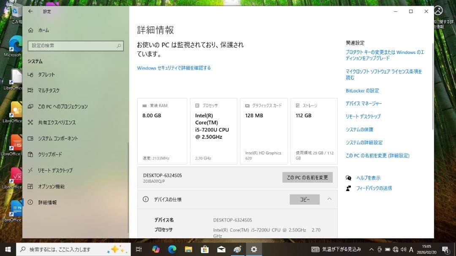The width and height of the screenshot is (456, 256).
Task: Open Advanced system settings link
Action: click(364, 143)
